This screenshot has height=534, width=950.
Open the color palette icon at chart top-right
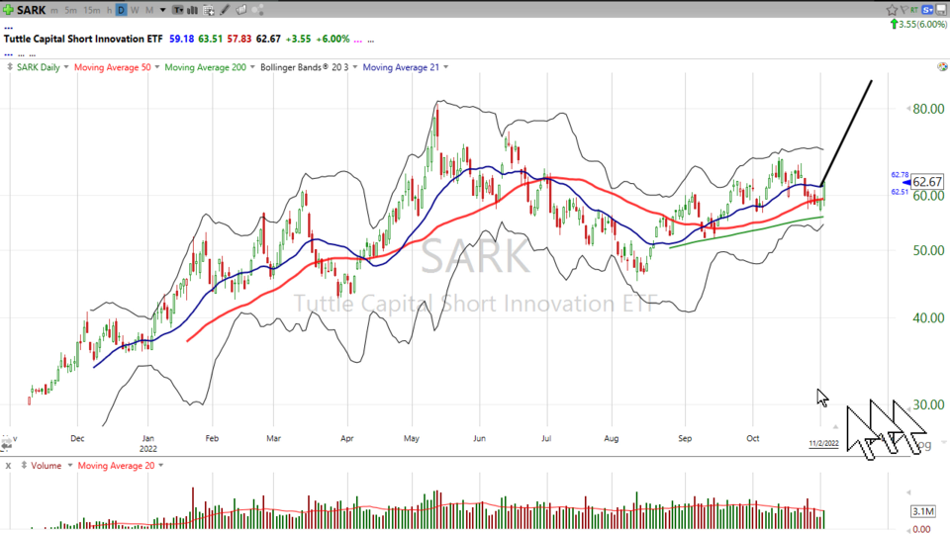click(x=942, y=67)
